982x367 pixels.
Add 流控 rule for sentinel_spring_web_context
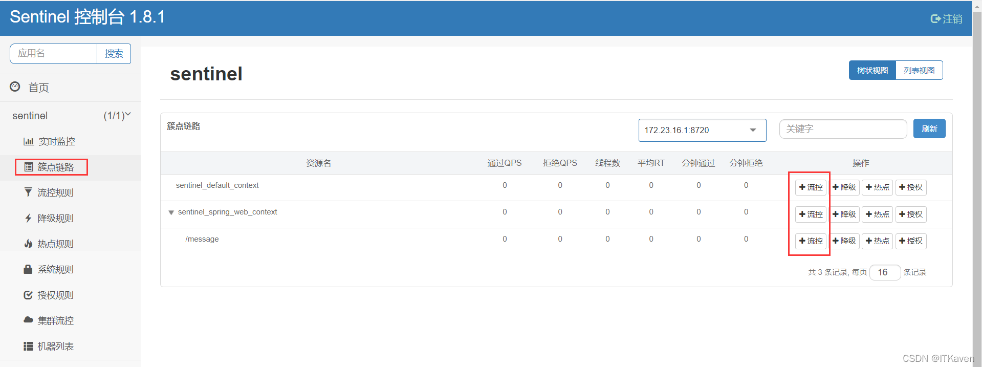click(811, 214)
